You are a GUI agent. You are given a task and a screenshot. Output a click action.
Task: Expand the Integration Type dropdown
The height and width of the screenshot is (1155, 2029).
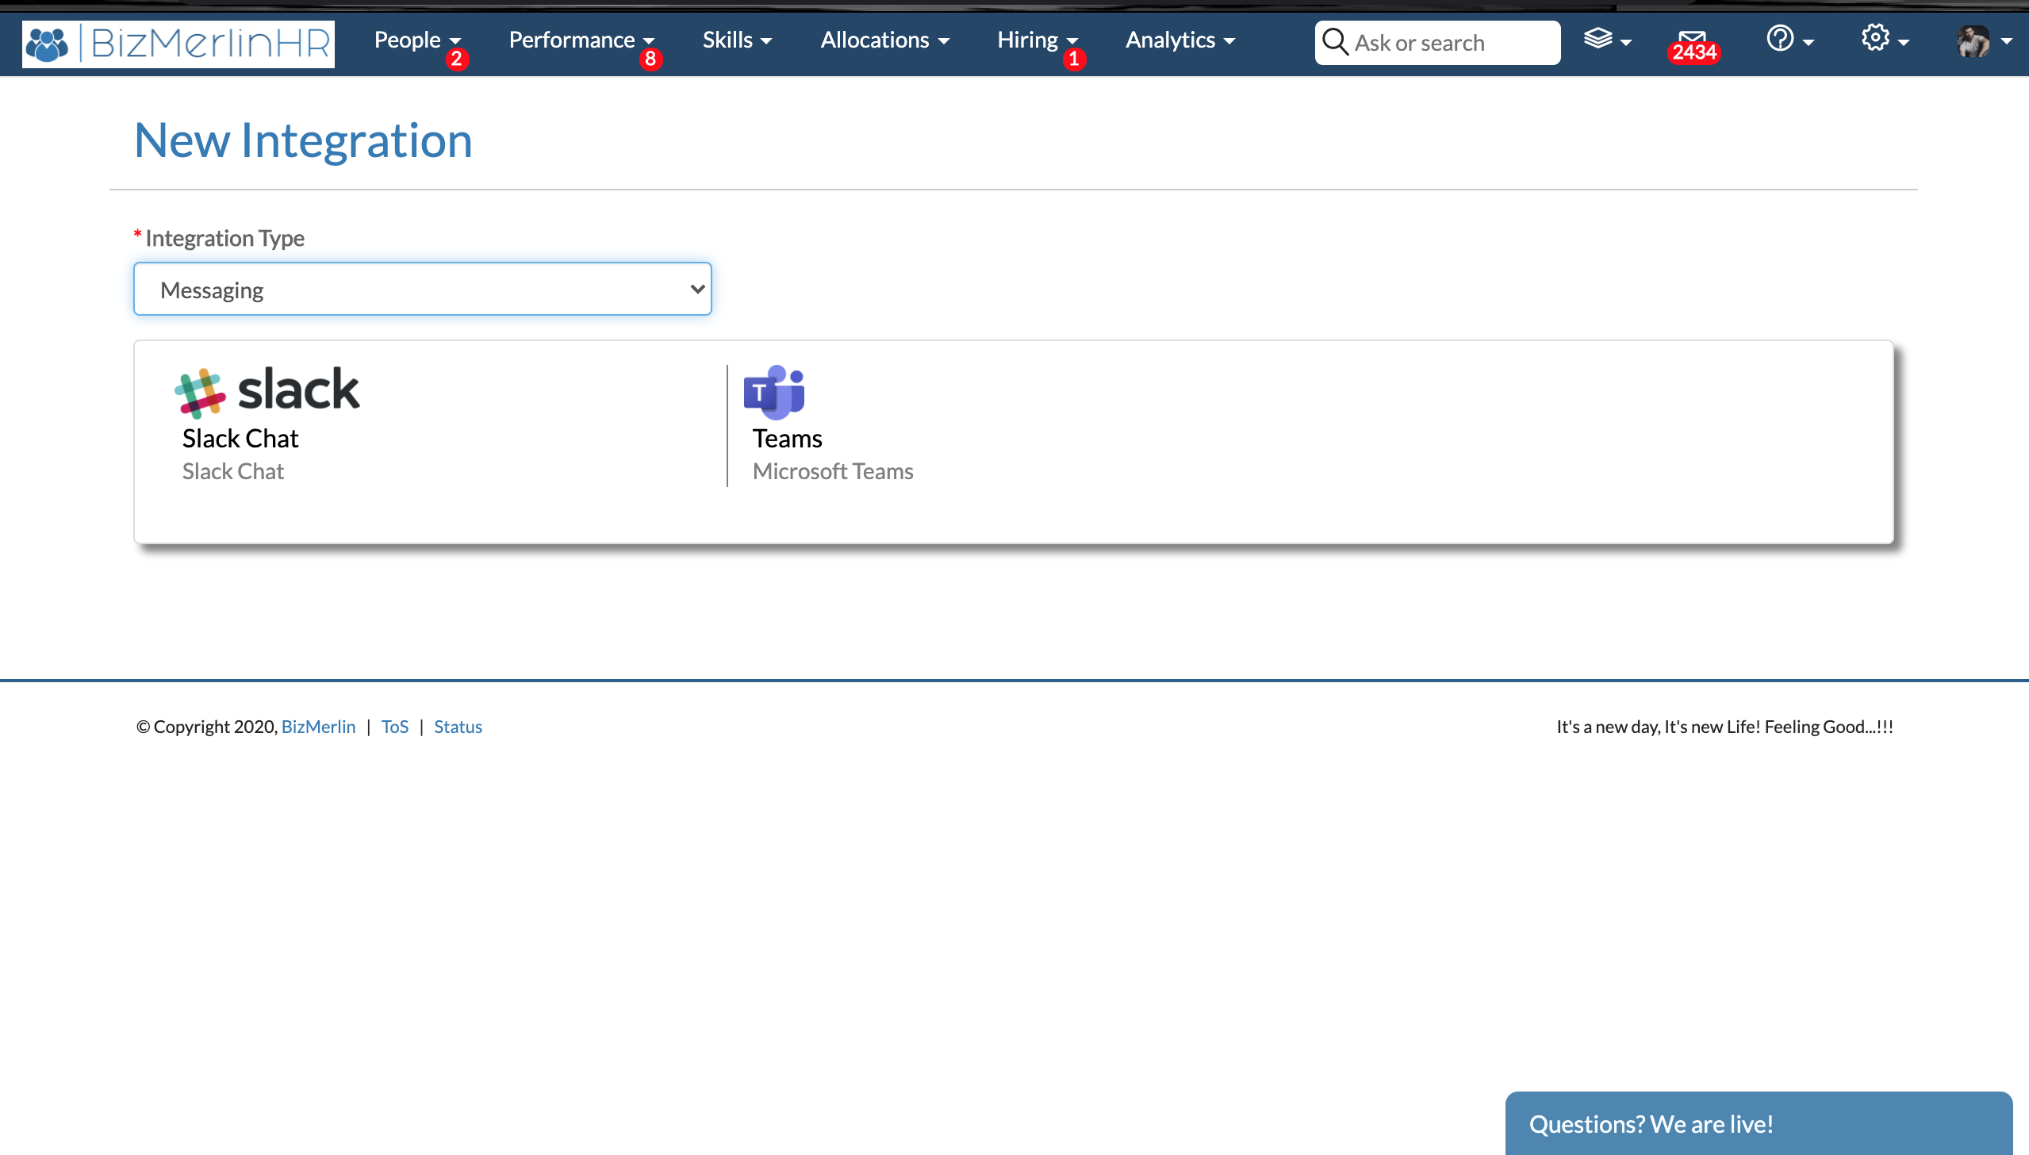(x=423, y=290)
